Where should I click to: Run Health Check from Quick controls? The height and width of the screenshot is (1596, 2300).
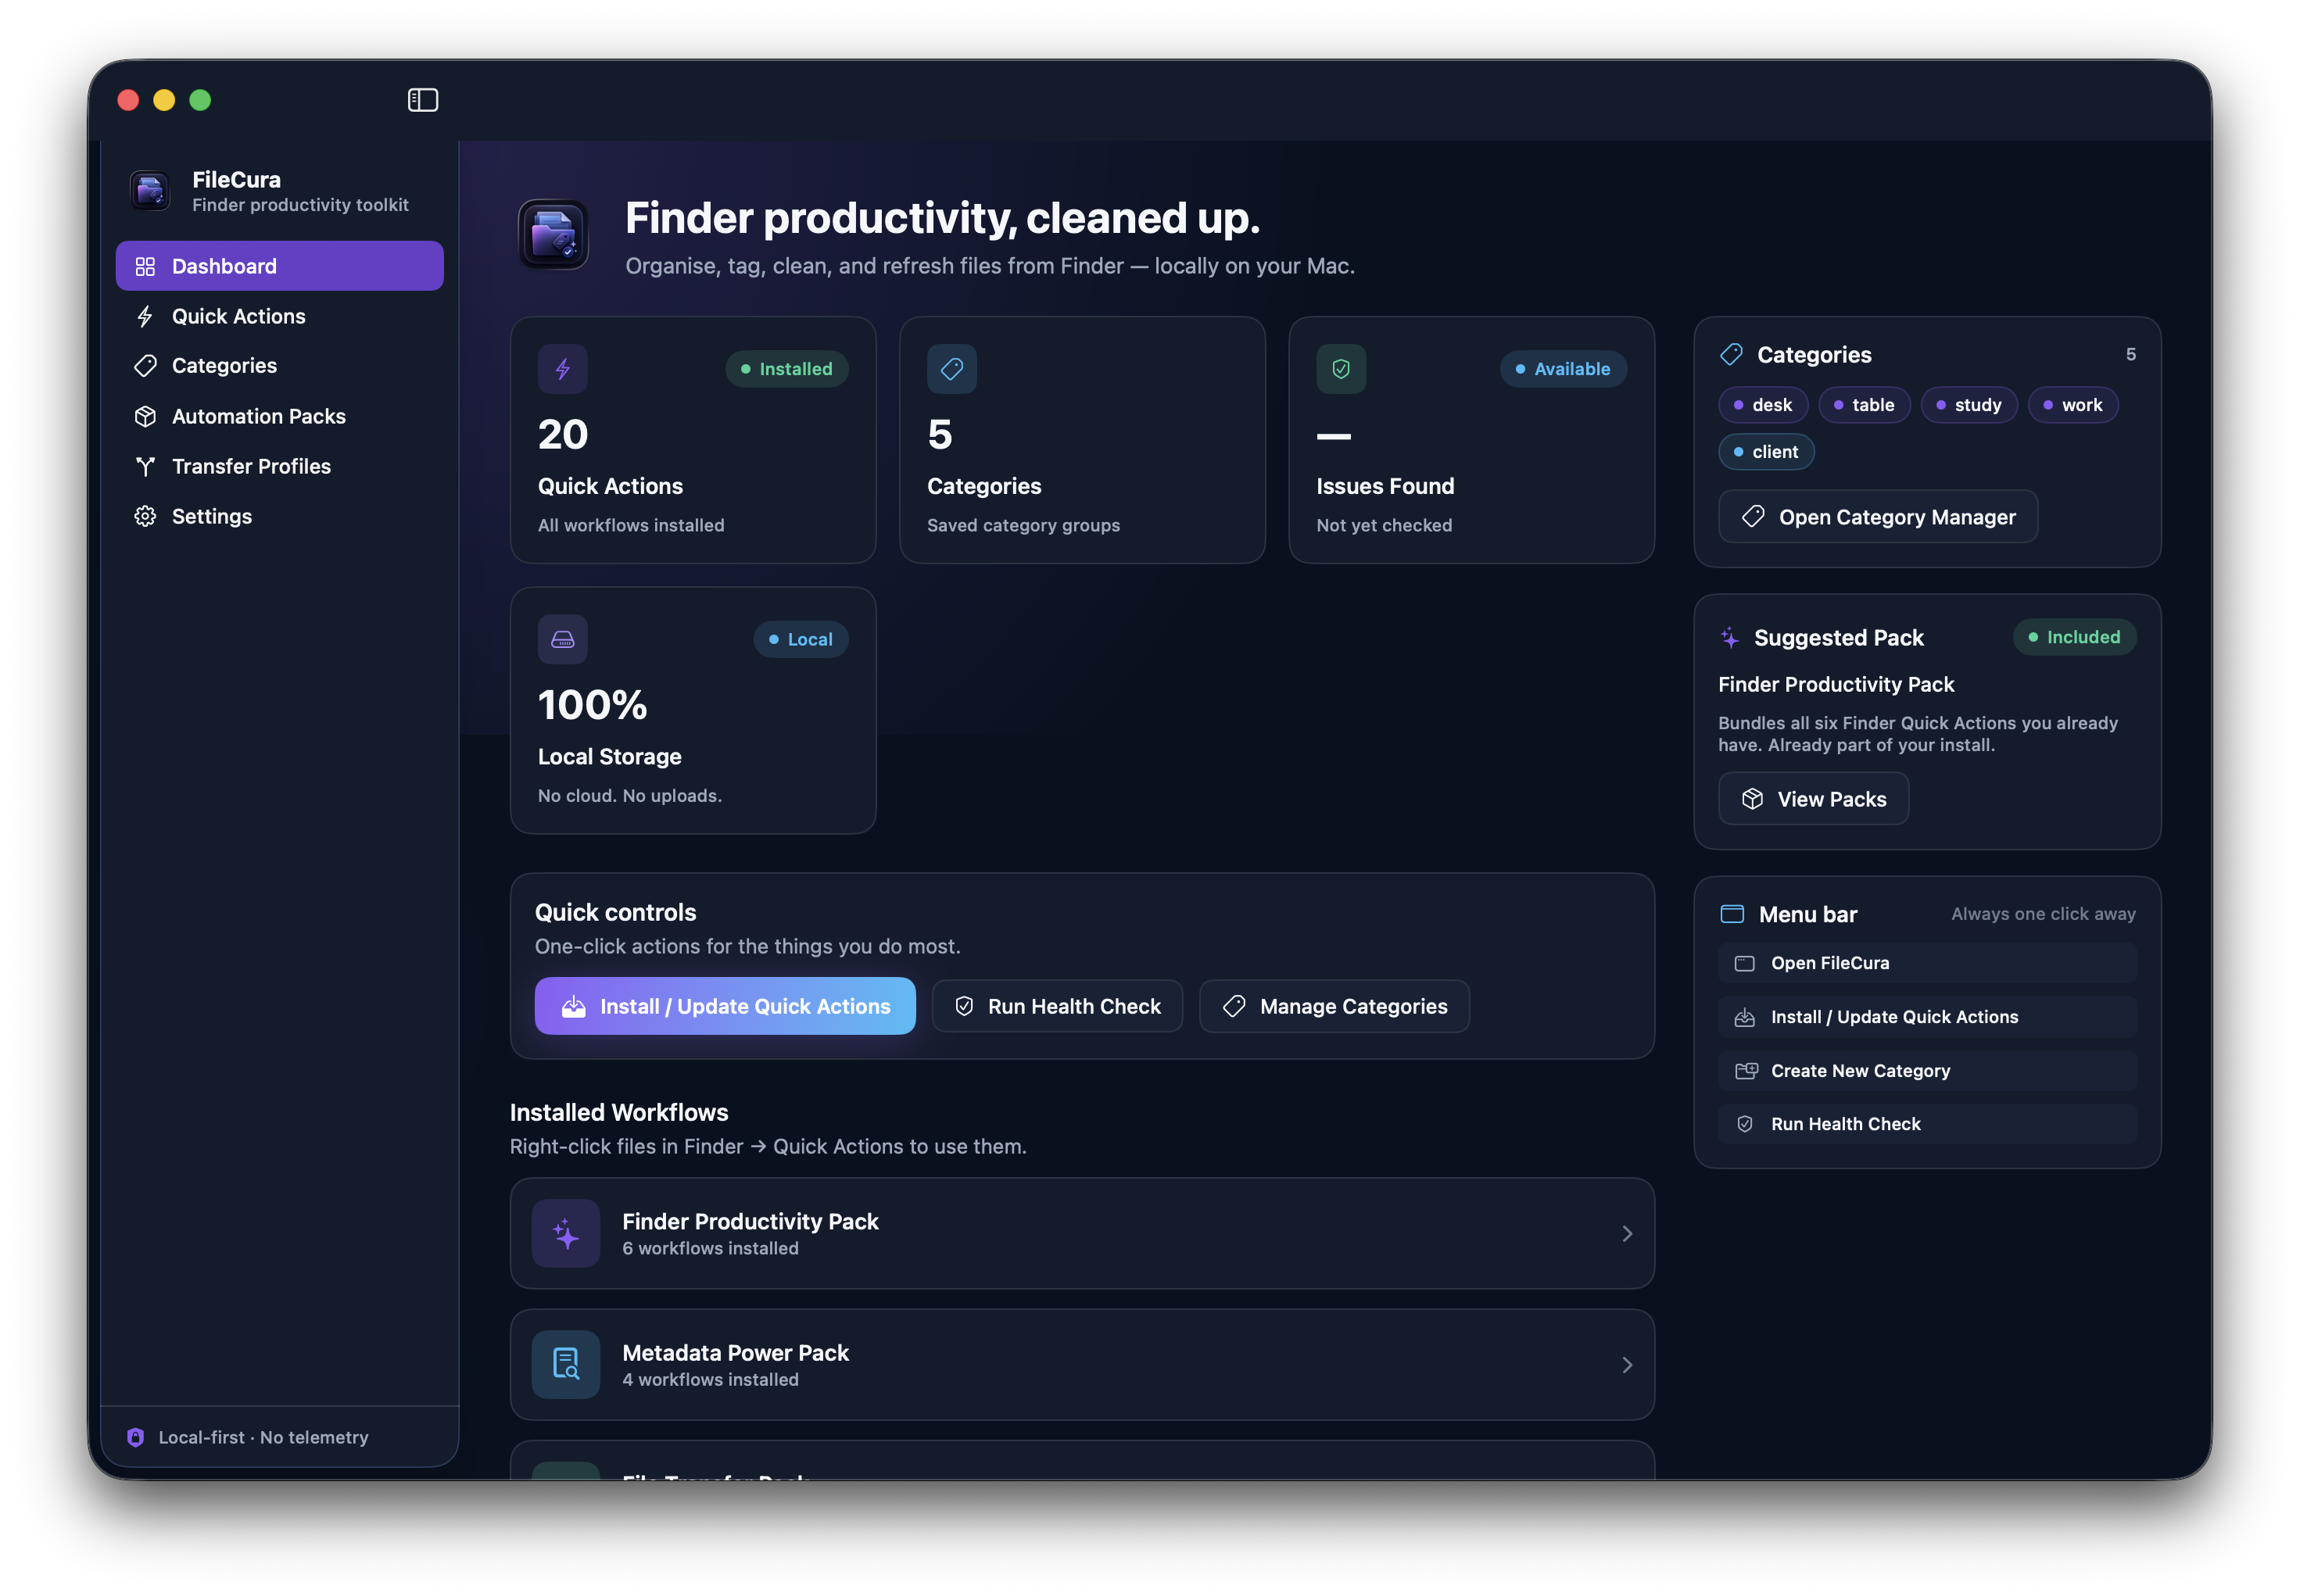[x=1058, y=1006]
